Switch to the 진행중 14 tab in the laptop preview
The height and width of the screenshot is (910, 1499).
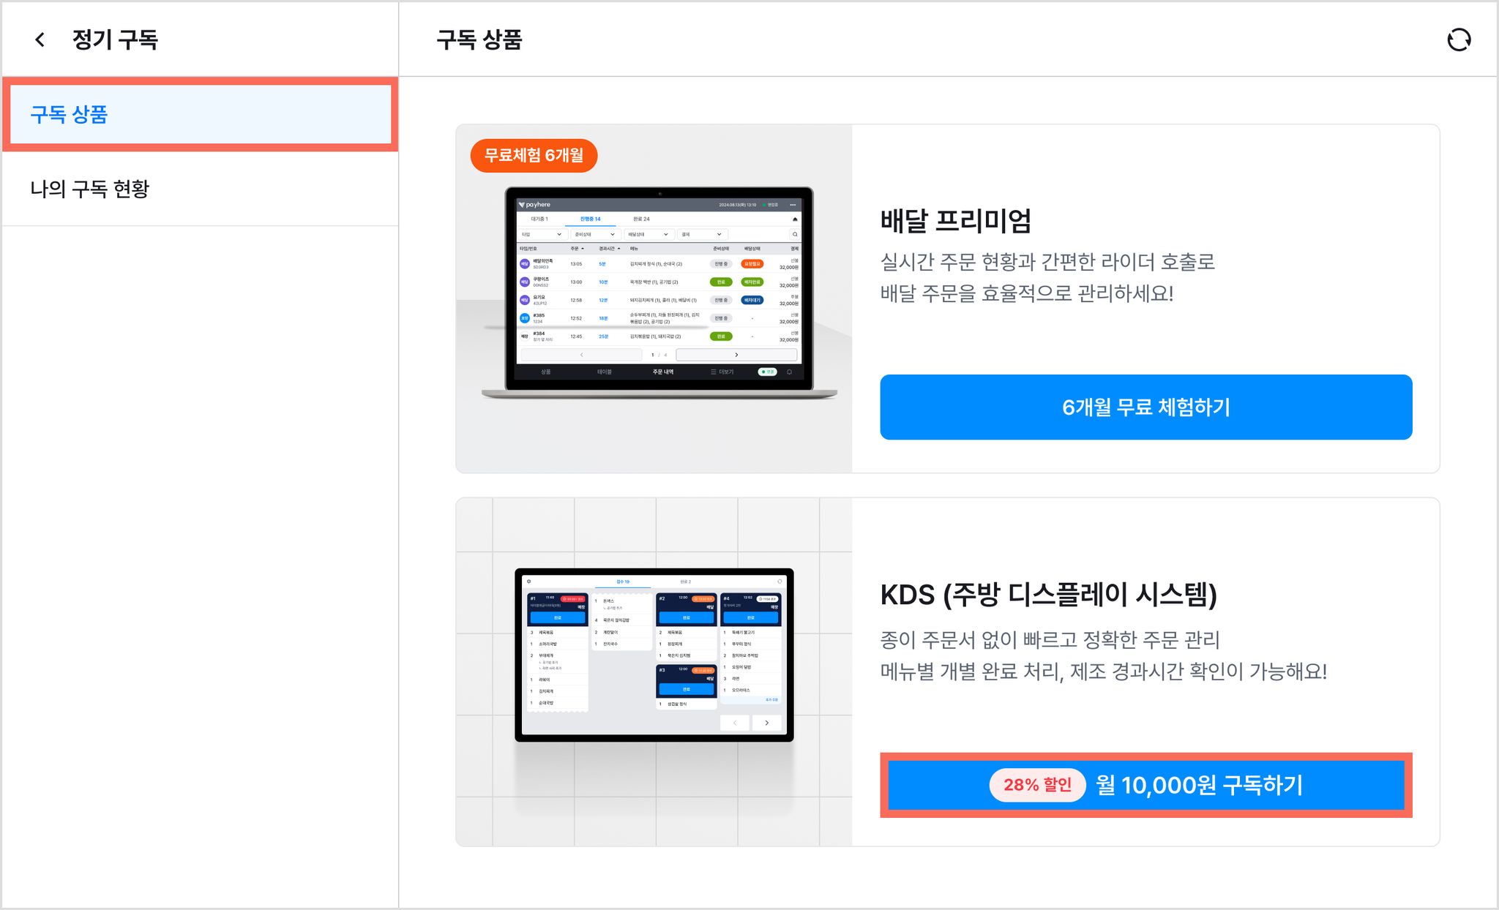(x=590, y=219)
